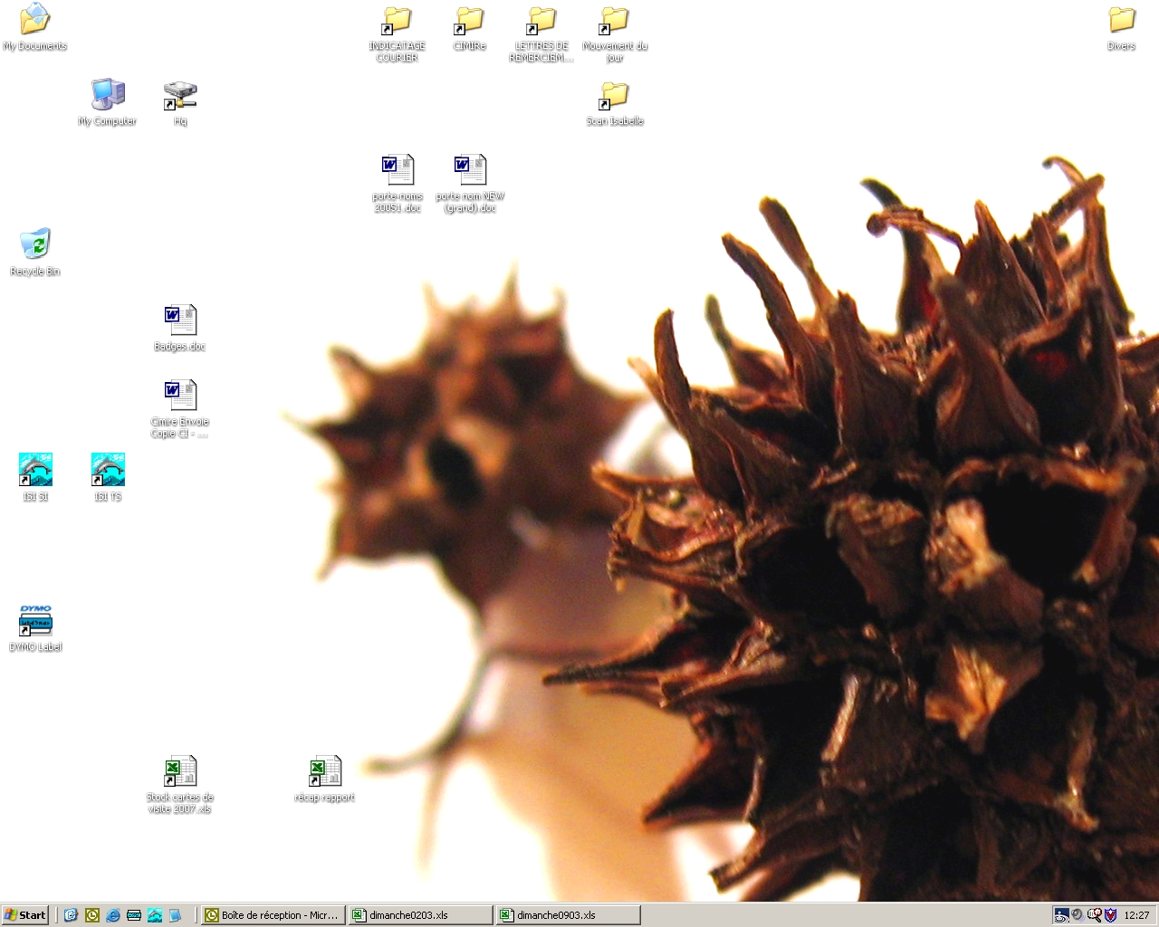
Task: Click the McAfee shield tray icon
Action: 1111,915
